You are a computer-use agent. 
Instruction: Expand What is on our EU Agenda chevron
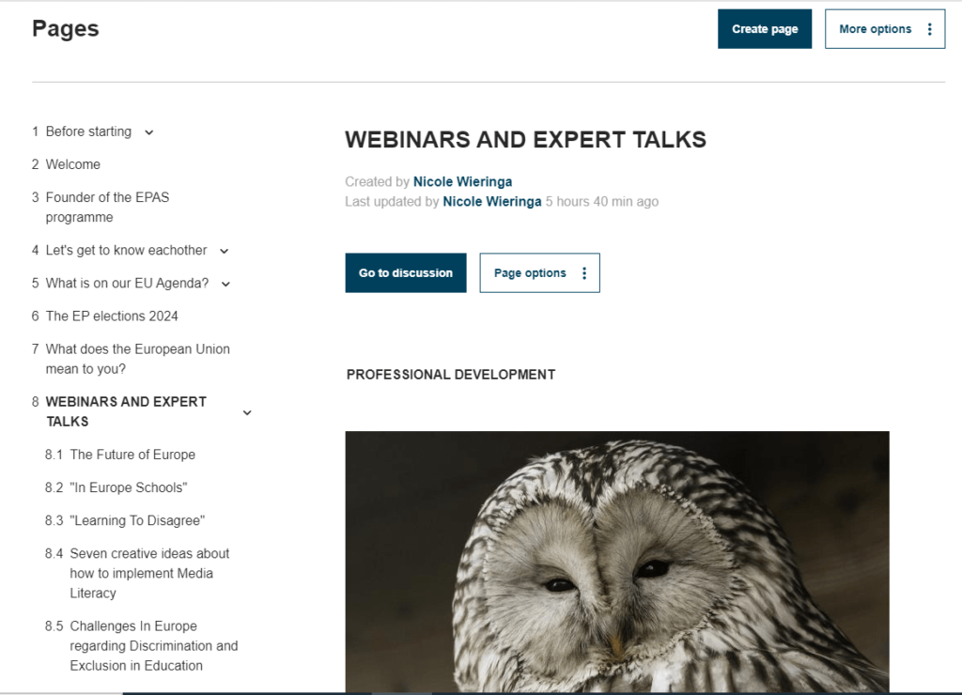[225, 284]
